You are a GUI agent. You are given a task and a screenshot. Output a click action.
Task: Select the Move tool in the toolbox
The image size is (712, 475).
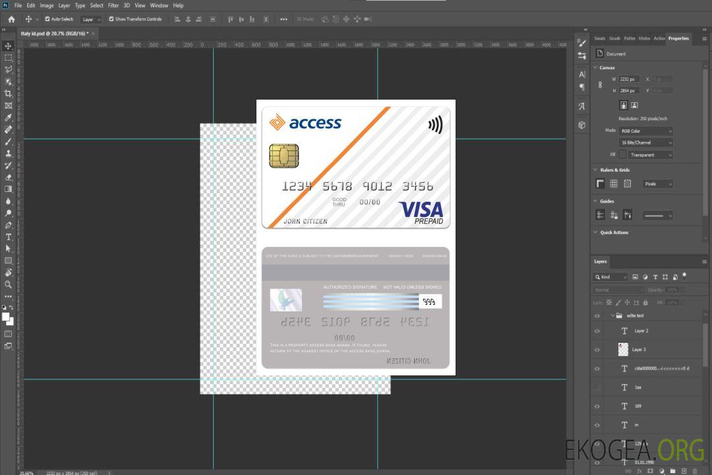point(8,46)
